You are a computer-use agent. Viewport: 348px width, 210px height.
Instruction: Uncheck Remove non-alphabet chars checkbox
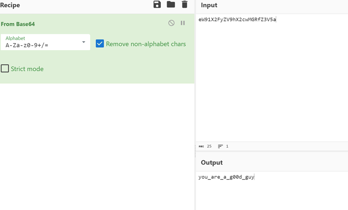[x=100, y=44]
